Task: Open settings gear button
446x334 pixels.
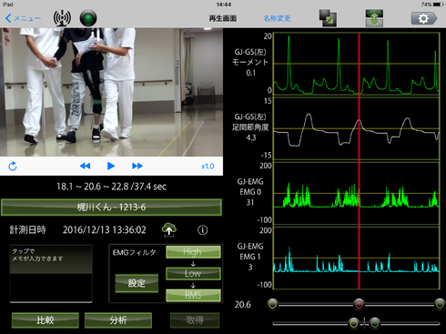Action: pyautogui.click(x=424, y=18)
